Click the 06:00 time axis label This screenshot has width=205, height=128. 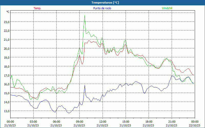pyautogui.click(x=56, y=122)
